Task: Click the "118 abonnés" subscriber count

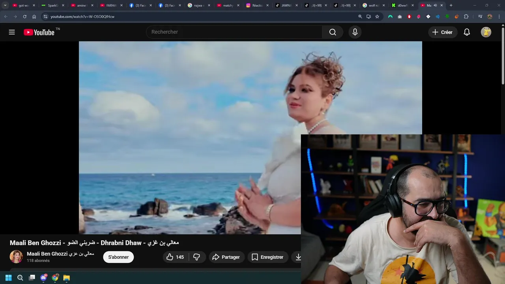Action: tap(38, 261)
